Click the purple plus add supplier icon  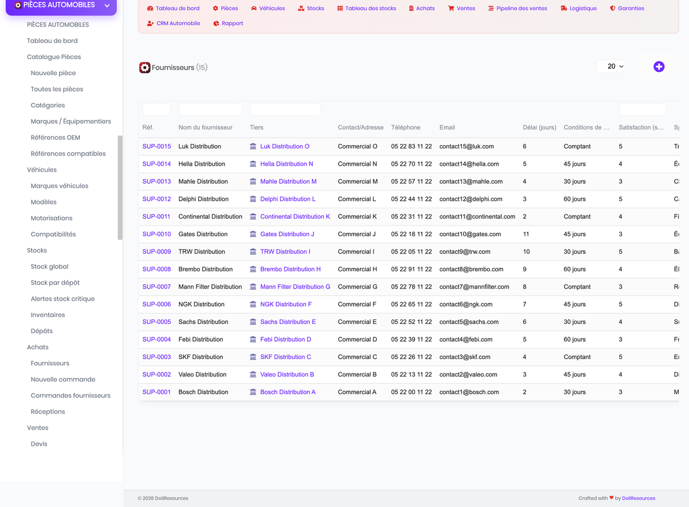tap(659, 67)
